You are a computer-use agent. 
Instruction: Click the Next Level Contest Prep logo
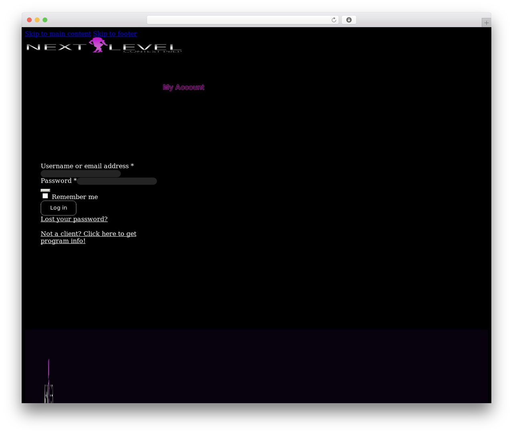[104, 45]
